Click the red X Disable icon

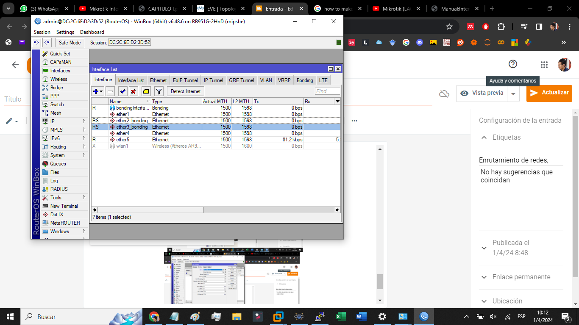(x=134, y=91)
